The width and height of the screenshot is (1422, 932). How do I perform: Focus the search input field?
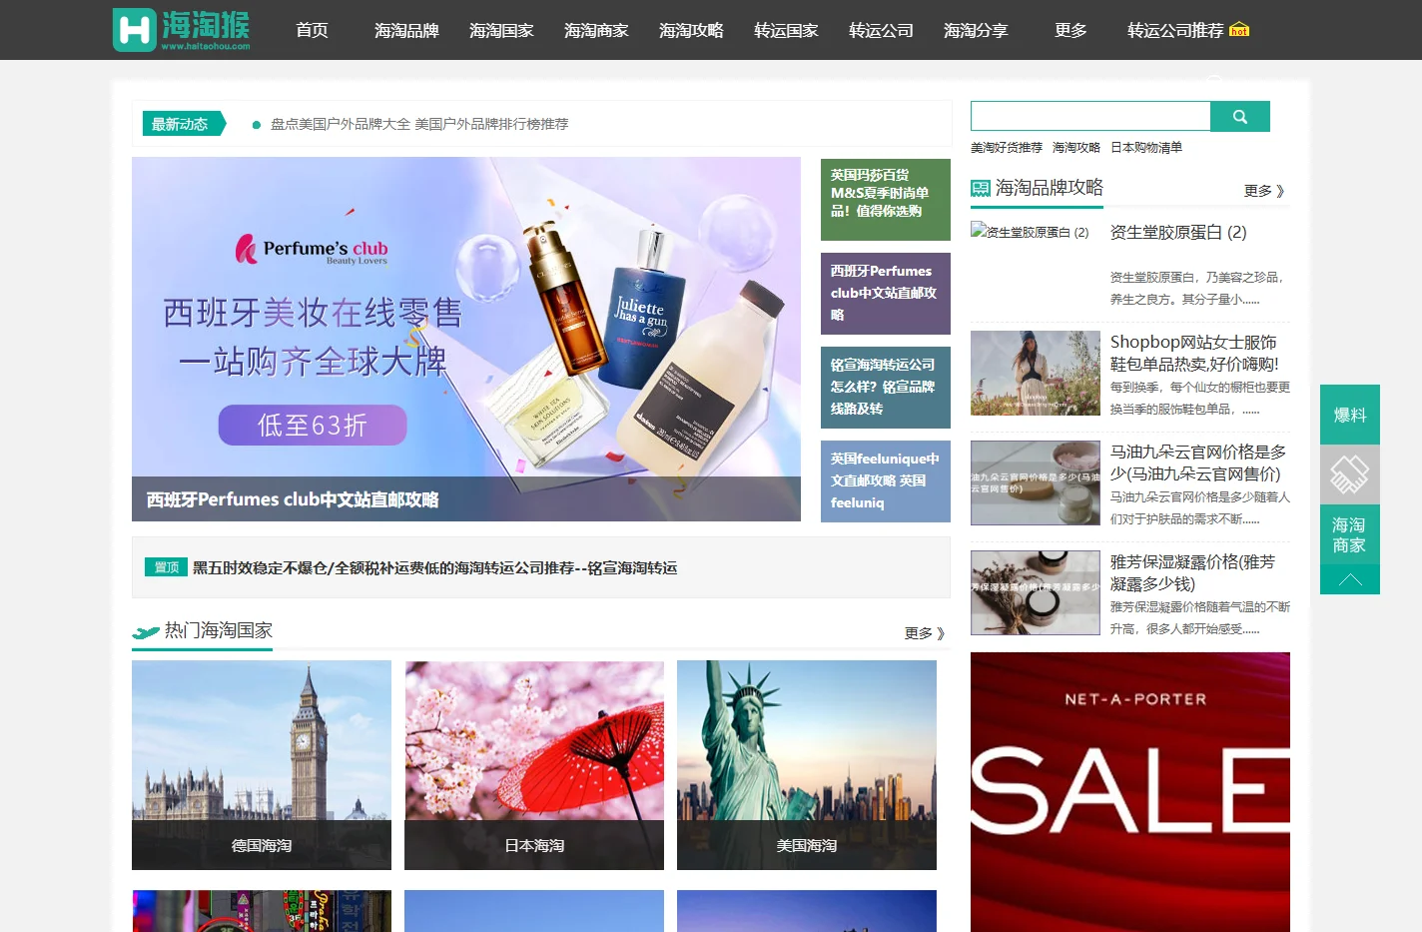pyautogui.click(x=1090, y=116)
